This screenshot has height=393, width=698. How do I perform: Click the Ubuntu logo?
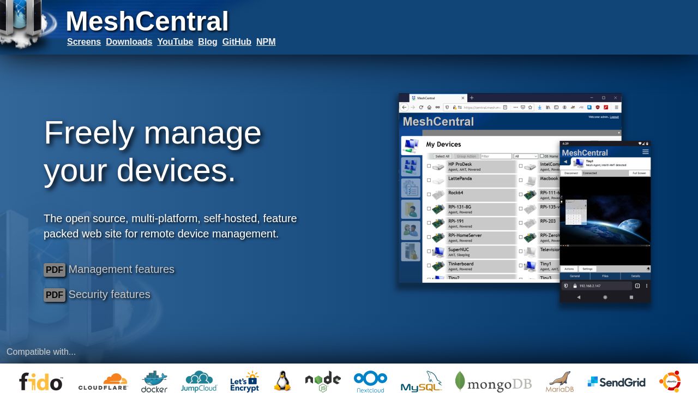click(670, 381)
